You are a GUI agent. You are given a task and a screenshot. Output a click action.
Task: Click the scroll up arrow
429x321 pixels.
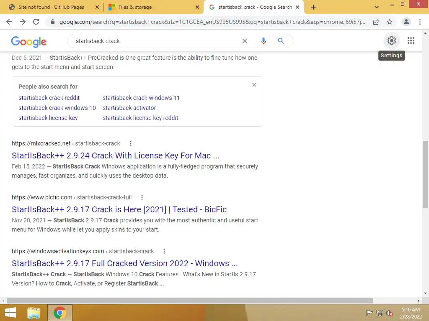tap(425, 33)
